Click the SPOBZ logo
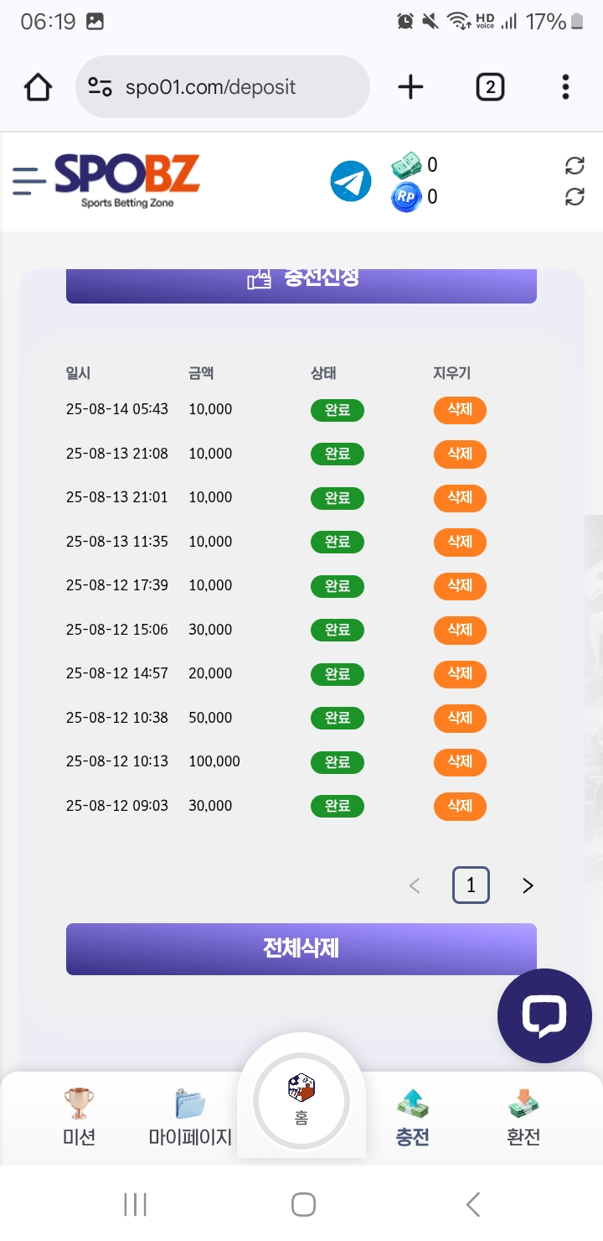This screenshot has height=1241, width=603. pyautogui.click(x=127, y=179)
